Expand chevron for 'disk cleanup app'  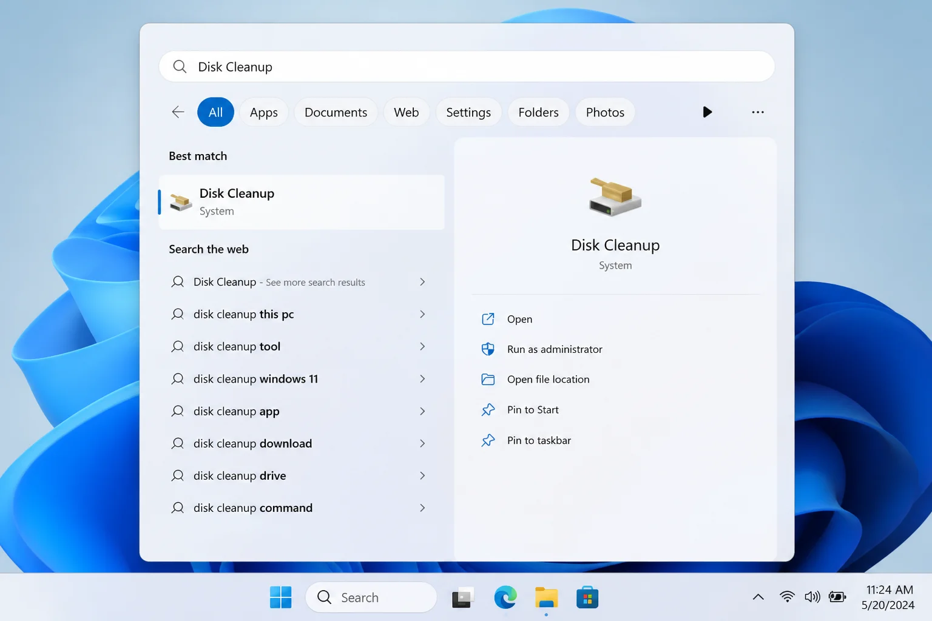point(422,411)
